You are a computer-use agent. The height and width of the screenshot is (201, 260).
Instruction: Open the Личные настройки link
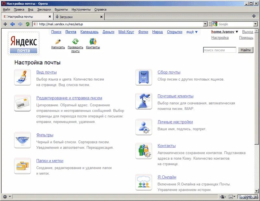(175, 122)
